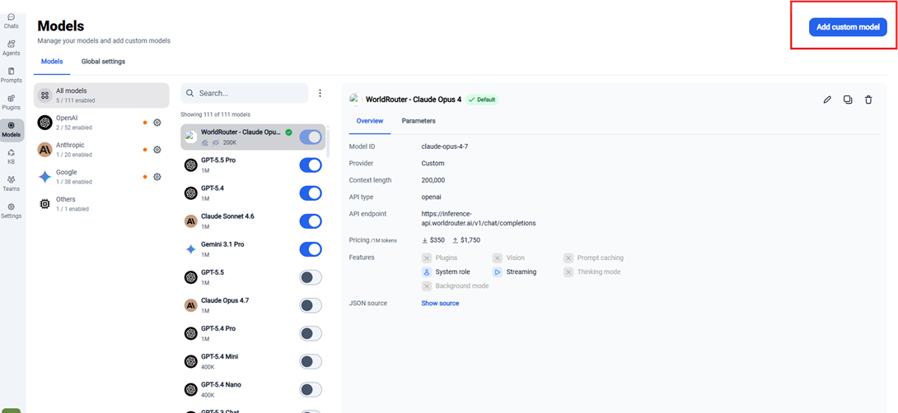Screen dimensions: 898x413
Task: Click the 200,000 context length value
Action: tap(435, 180)
